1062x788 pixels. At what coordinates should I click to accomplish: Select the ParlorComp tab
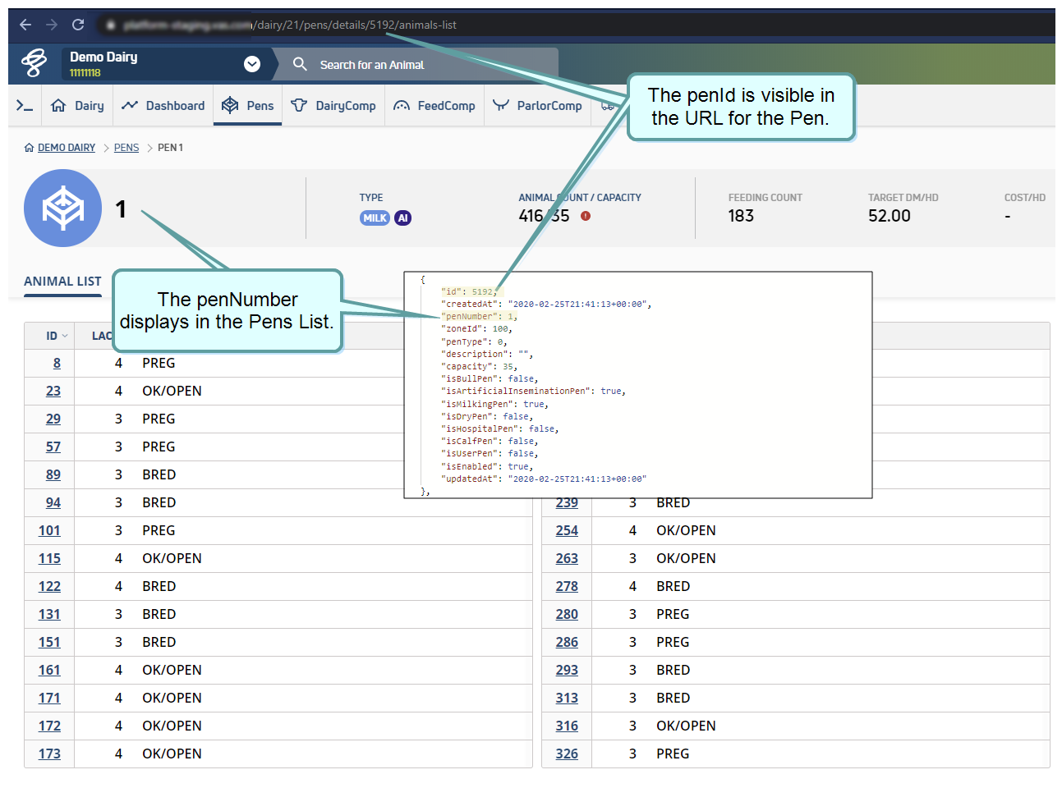[x=537, y=106]
